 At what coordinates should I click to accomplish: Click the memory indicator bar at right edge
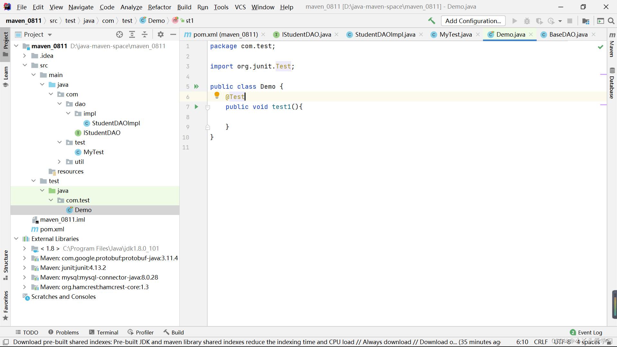pyautogui.click(x=615, y=304)
